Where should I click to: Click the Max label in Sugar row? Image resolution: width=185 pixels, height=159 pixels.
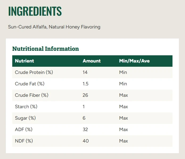point(124,118)
